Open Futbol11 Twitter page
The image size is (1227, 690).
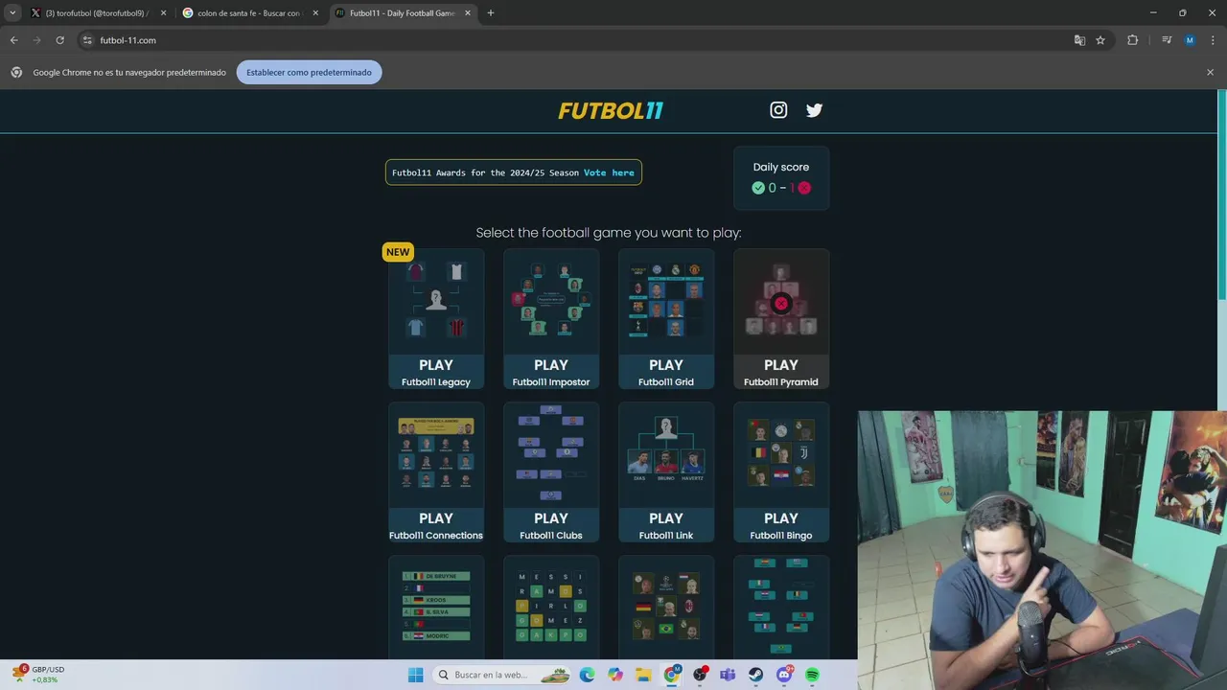pyautogui.click(x=815, y=110)
